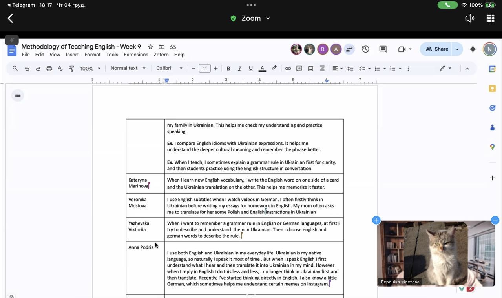Toggle underline formatting
Image resolution: width=502 pixels, height=298 pixels.
(x=250, y=69)
